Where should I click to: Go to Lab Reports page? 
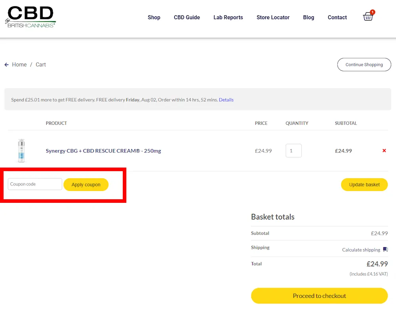tap(228, 17)
